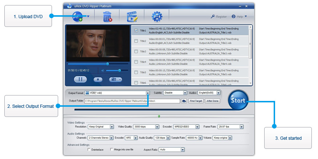
Task: Uncheck the Title1 checkbox
Action: click(136, 30)
